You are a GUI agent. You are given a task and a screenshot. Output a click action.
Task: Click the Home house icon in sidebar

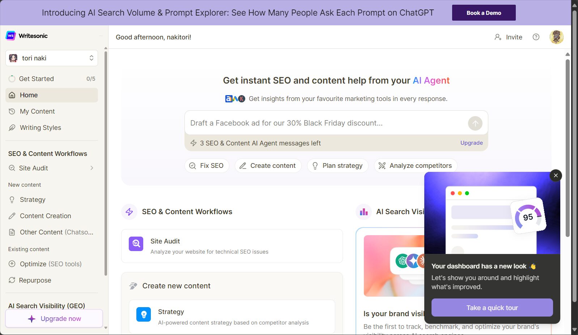(12, 95)
